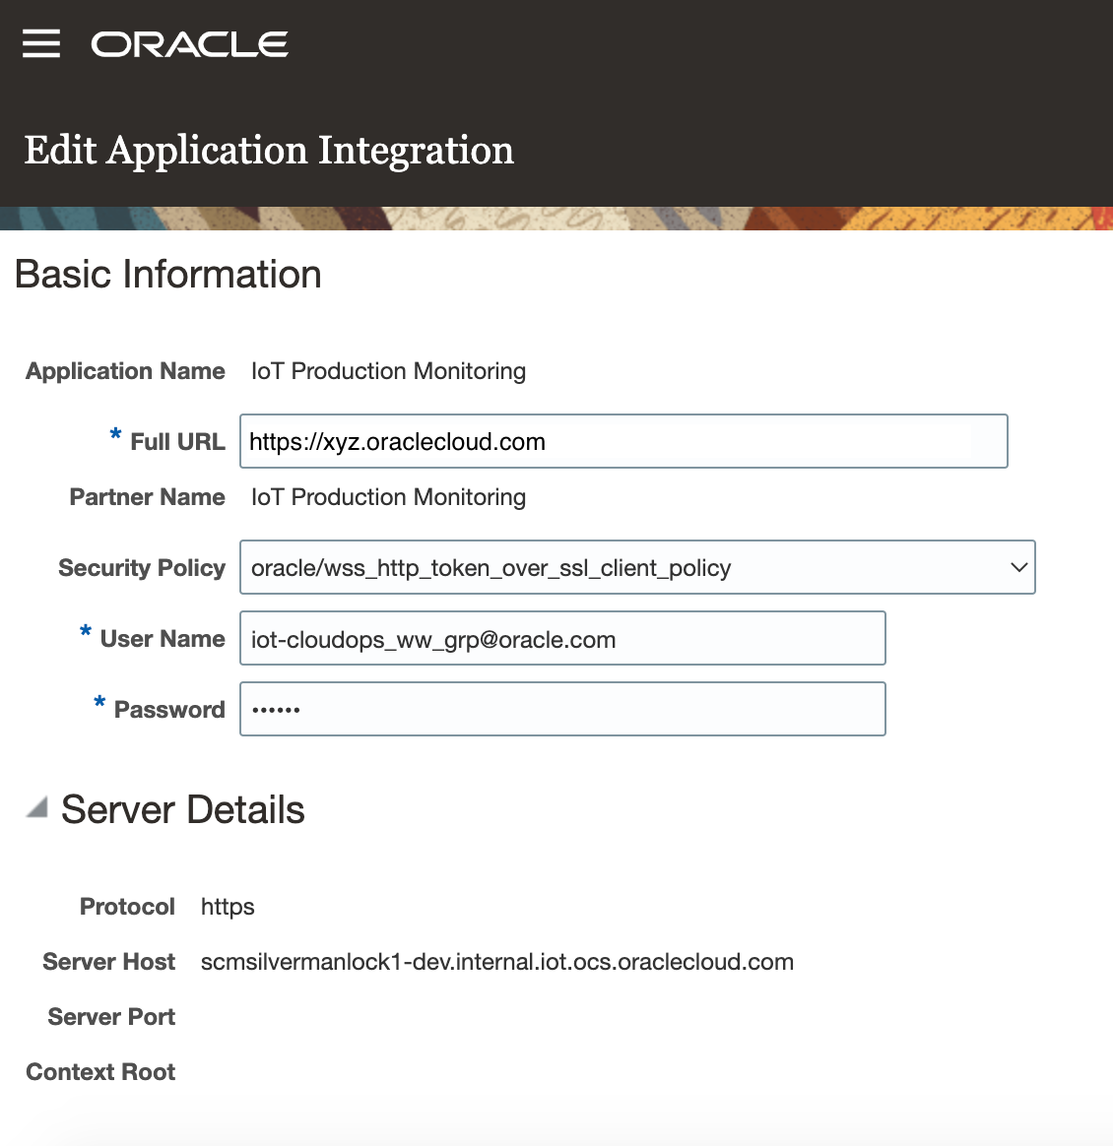Open the Security Policy dropdown arrow
Screen dimensions: 1113x1146
tap(1018, 567)
